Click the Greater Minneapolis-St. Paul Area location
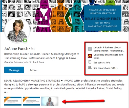Screen dimensions: 129x108 (x=24, y=62)
